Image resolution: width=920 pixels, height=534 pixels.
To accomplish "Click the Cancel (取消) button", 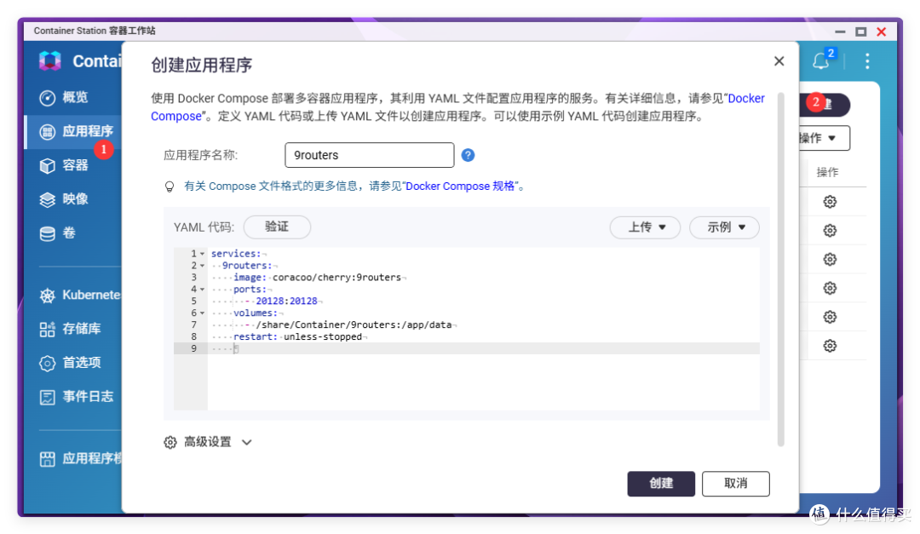I will click(x=736, y=484).
